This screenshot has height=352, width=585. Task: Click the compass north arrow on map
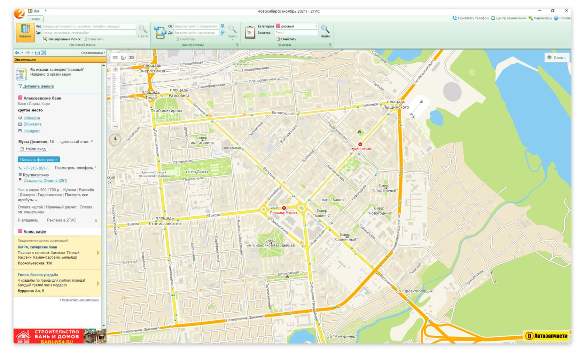[x=115, y=140]
